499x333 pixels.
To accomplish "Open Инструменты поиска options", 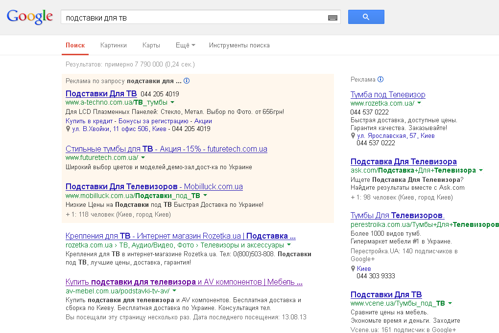I will [x=239, y=45].
